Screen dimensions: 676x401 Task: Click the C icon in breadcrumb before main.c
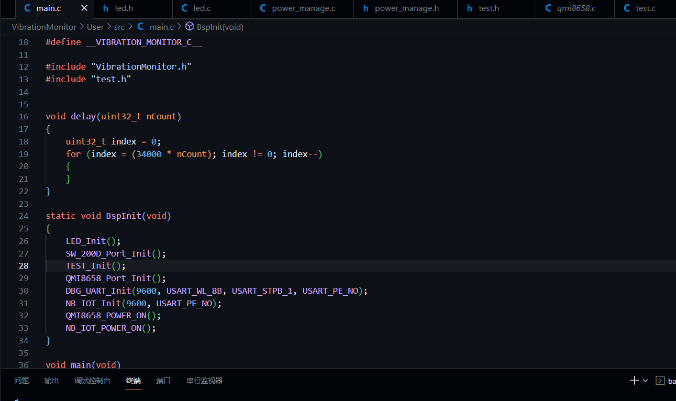click(140, 27)
